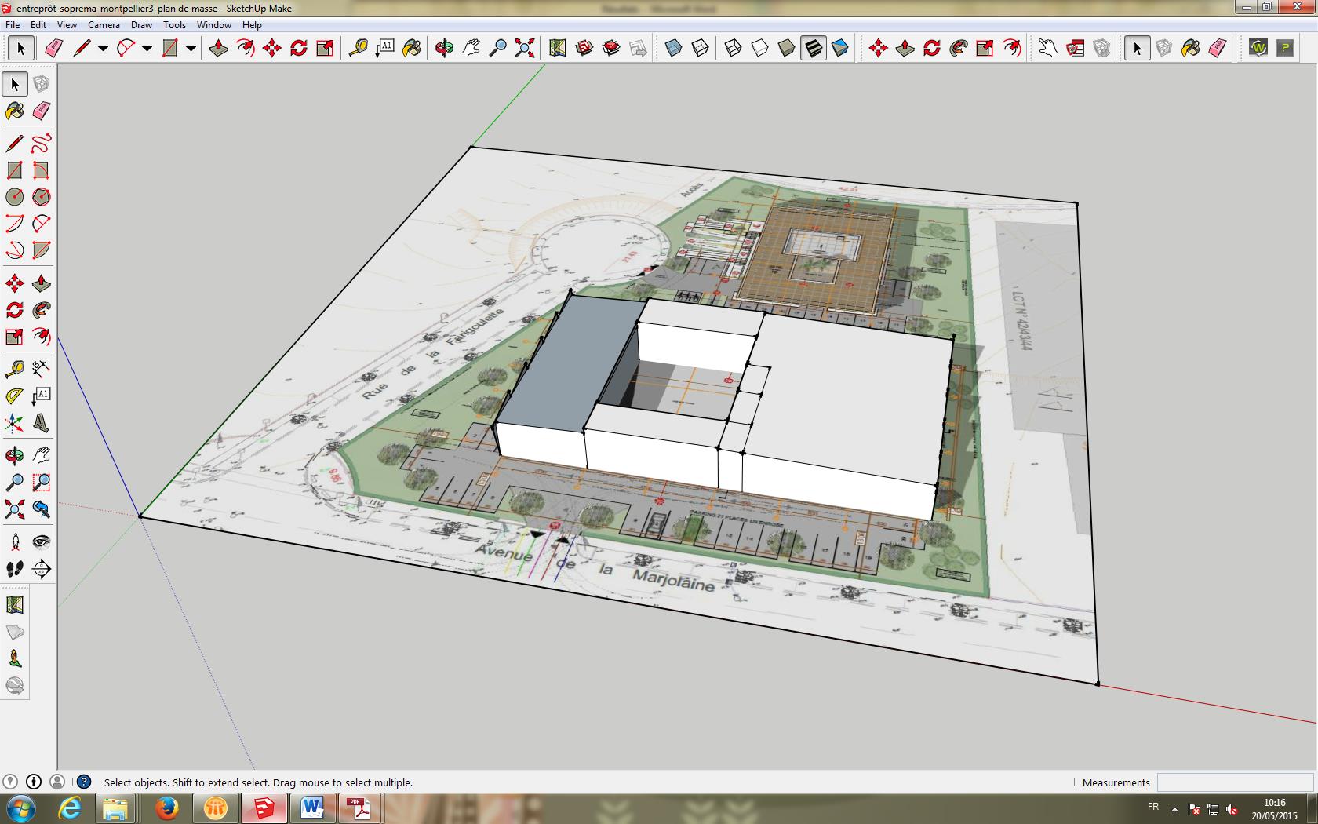1318x824 pixels.
Task: Expand the Line tool dropdown arrow
Action: [x=103, y=49]
